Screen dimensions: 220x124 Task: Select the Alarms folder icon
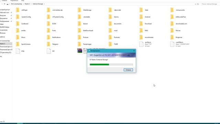pos(110,17)
